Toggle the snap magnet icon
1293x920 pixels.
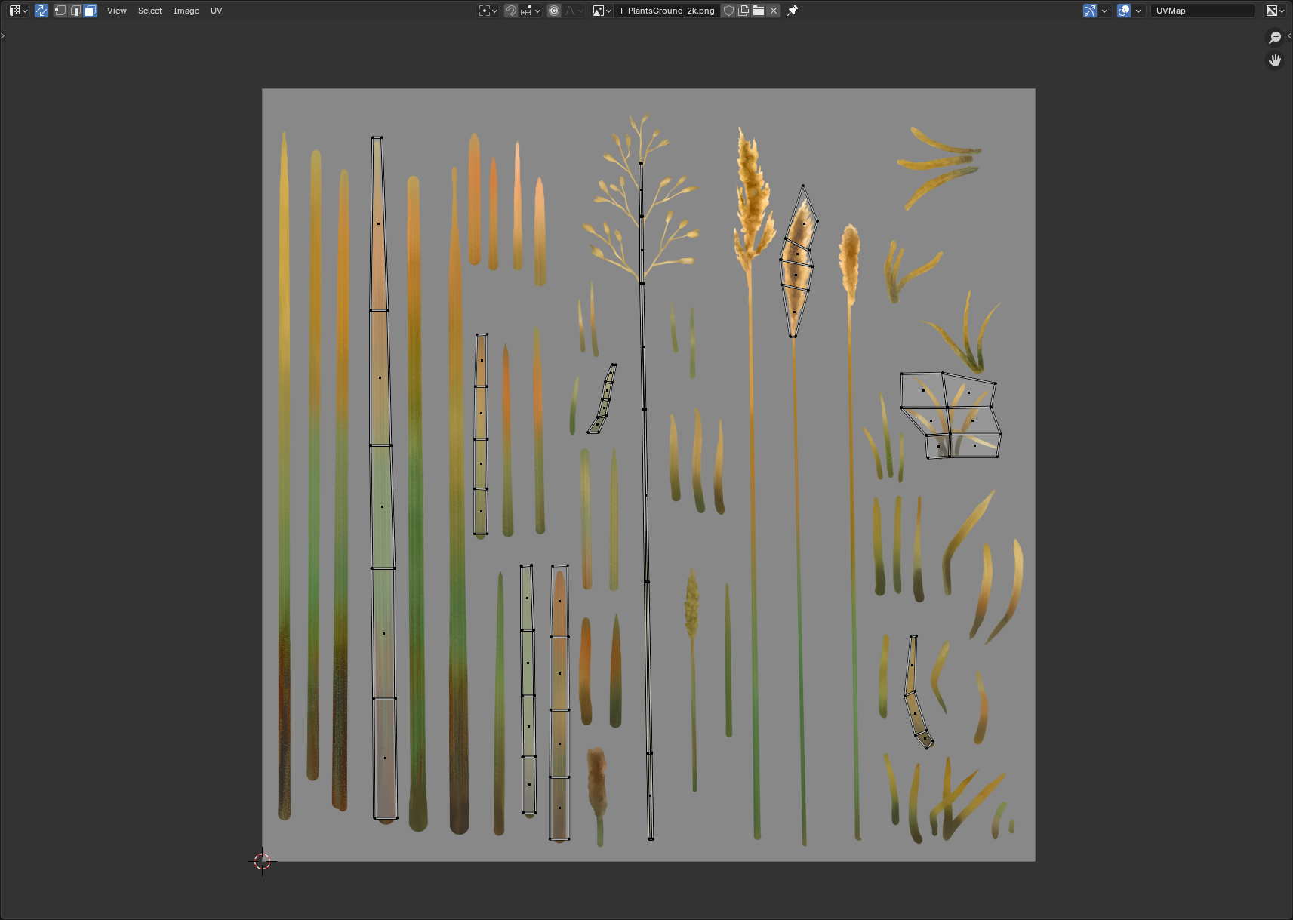511,11
